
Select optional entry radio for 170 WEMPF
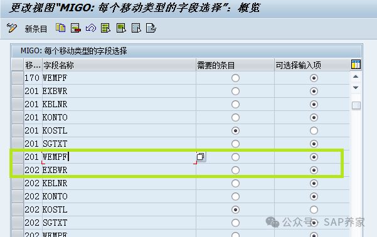pos(314,78)
